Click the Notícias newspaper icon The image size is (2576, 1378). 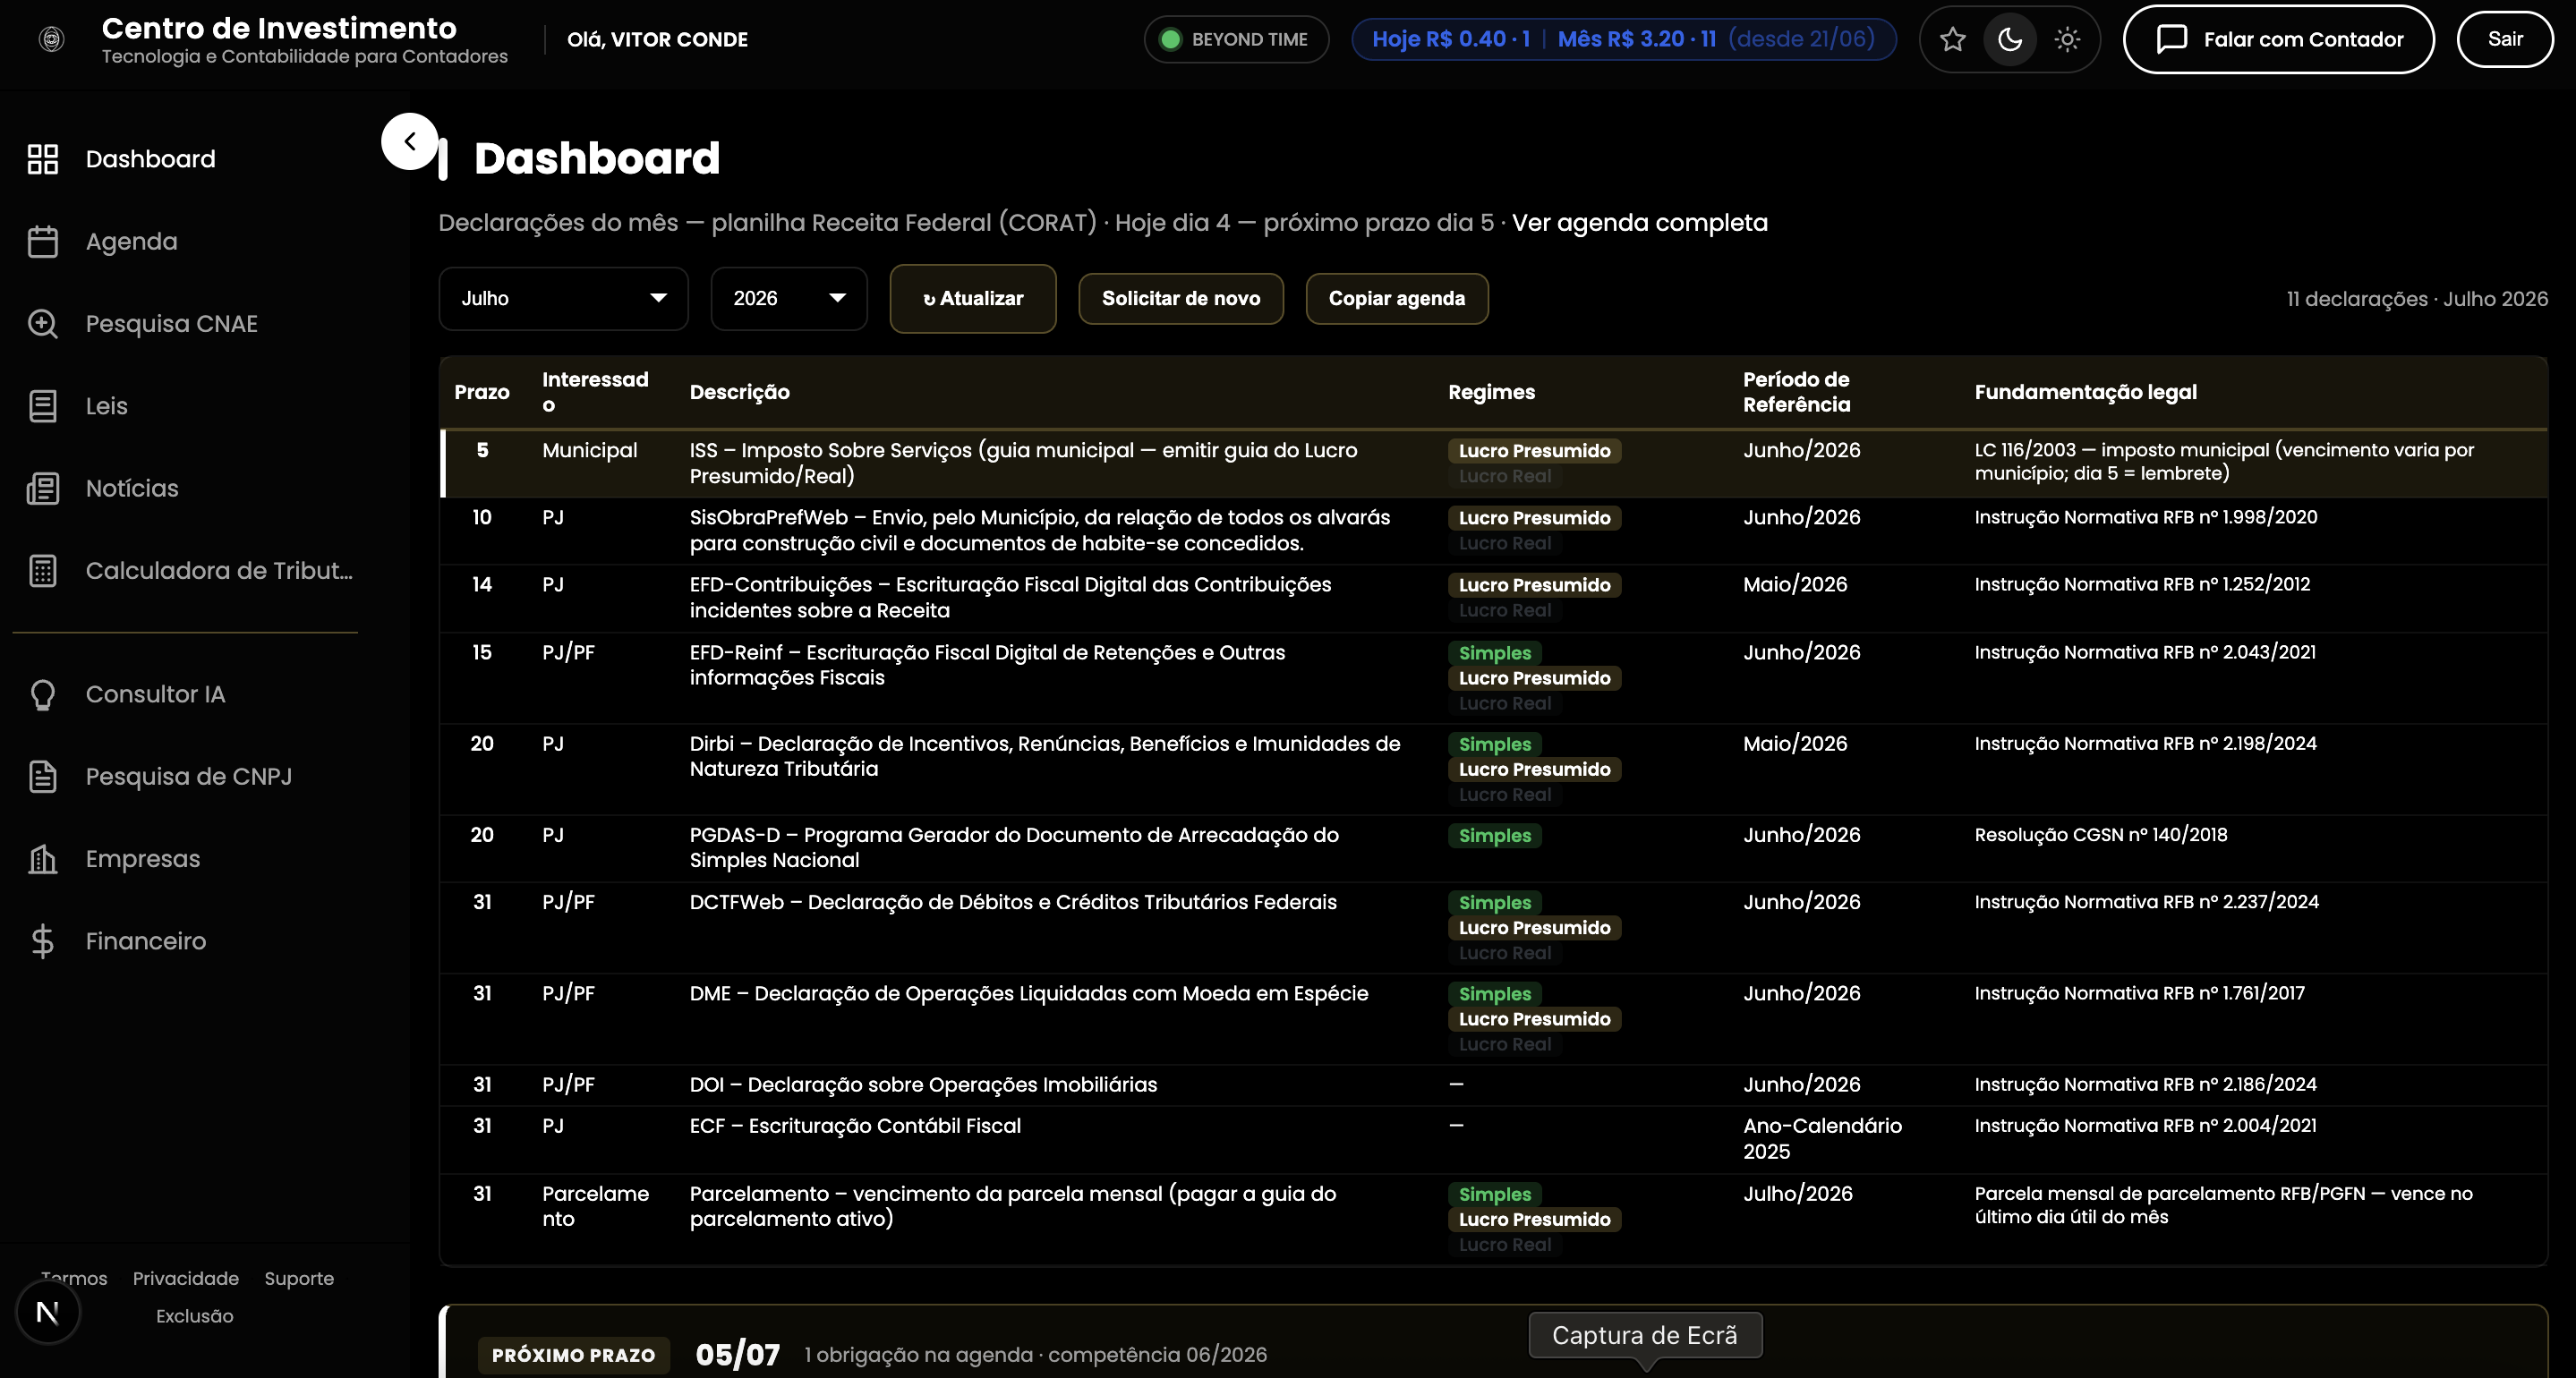click(x=42, y=488)
